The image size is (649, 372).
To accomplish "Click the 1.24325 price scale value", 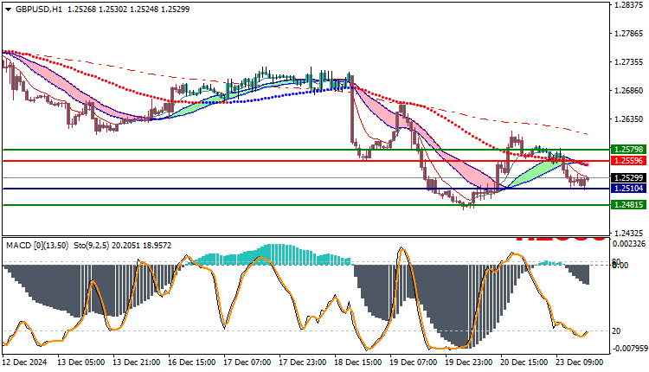I will [628, 234].
